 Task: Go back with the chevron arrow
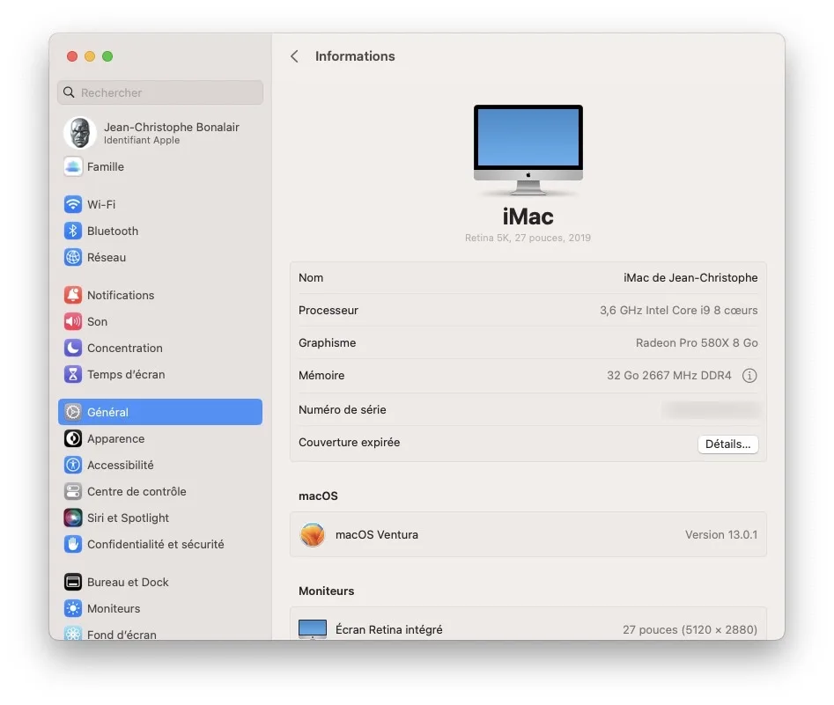pyautogui.click(x=294, y=56)
